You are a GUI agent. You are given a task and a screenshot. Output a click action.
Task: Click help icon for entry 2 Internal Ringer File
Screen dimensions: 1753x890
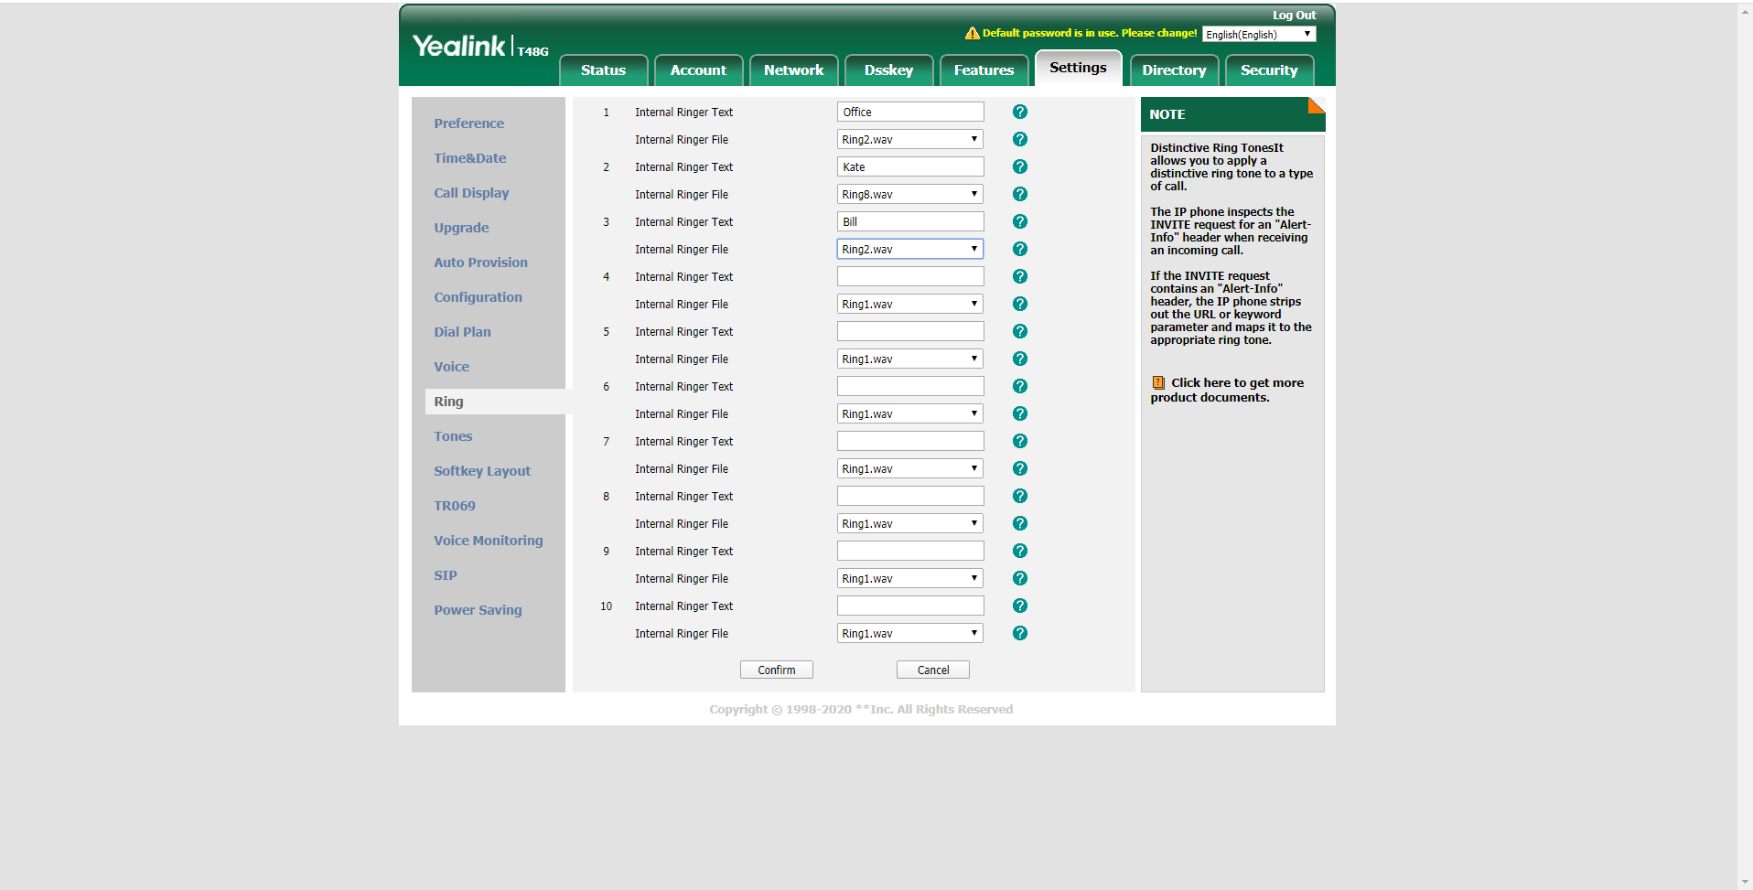(x=1020, y=194)
